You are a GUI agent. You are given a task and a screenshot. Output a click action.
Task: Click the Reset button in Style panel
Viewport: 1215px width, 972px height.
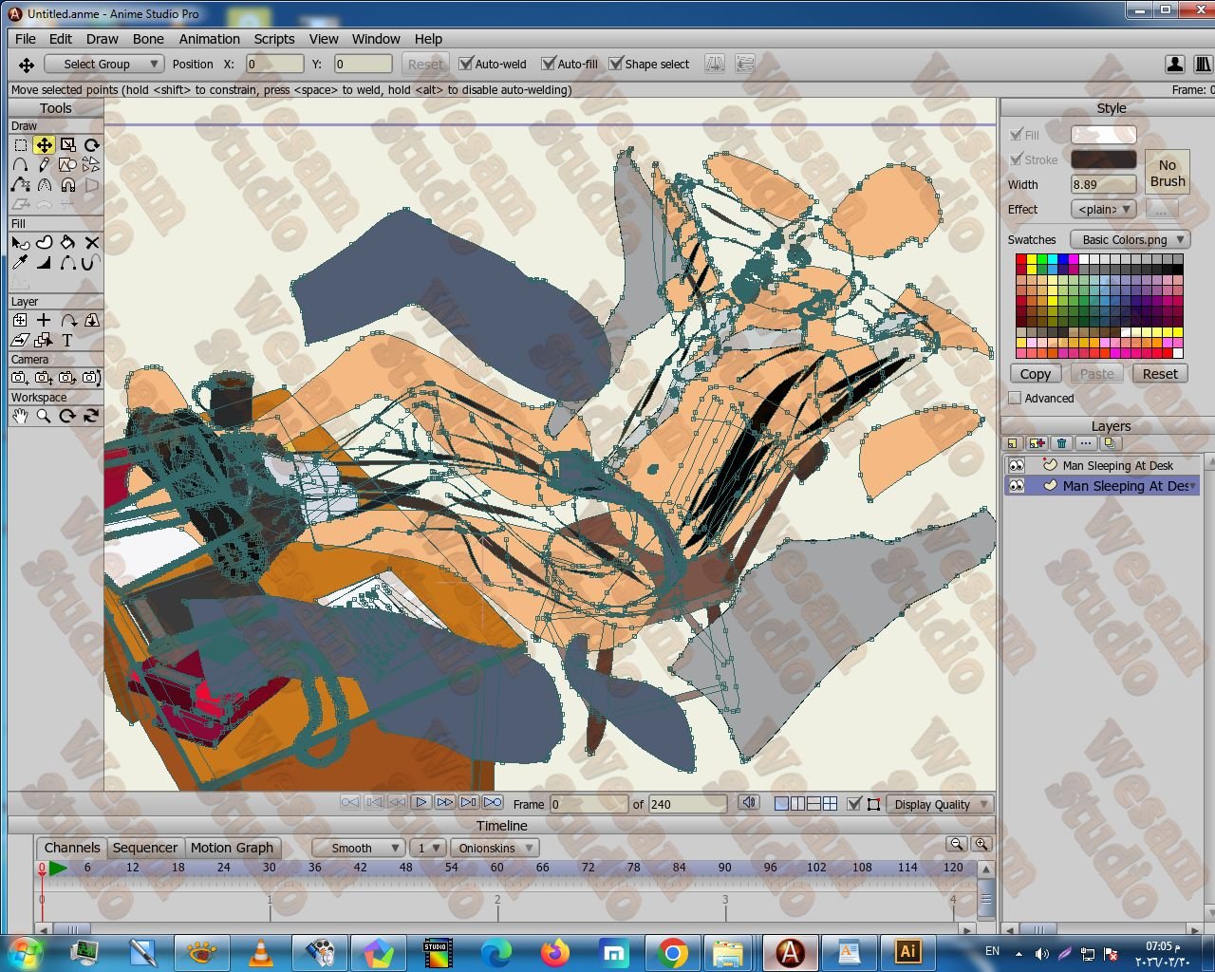(x=1160, y=374)
